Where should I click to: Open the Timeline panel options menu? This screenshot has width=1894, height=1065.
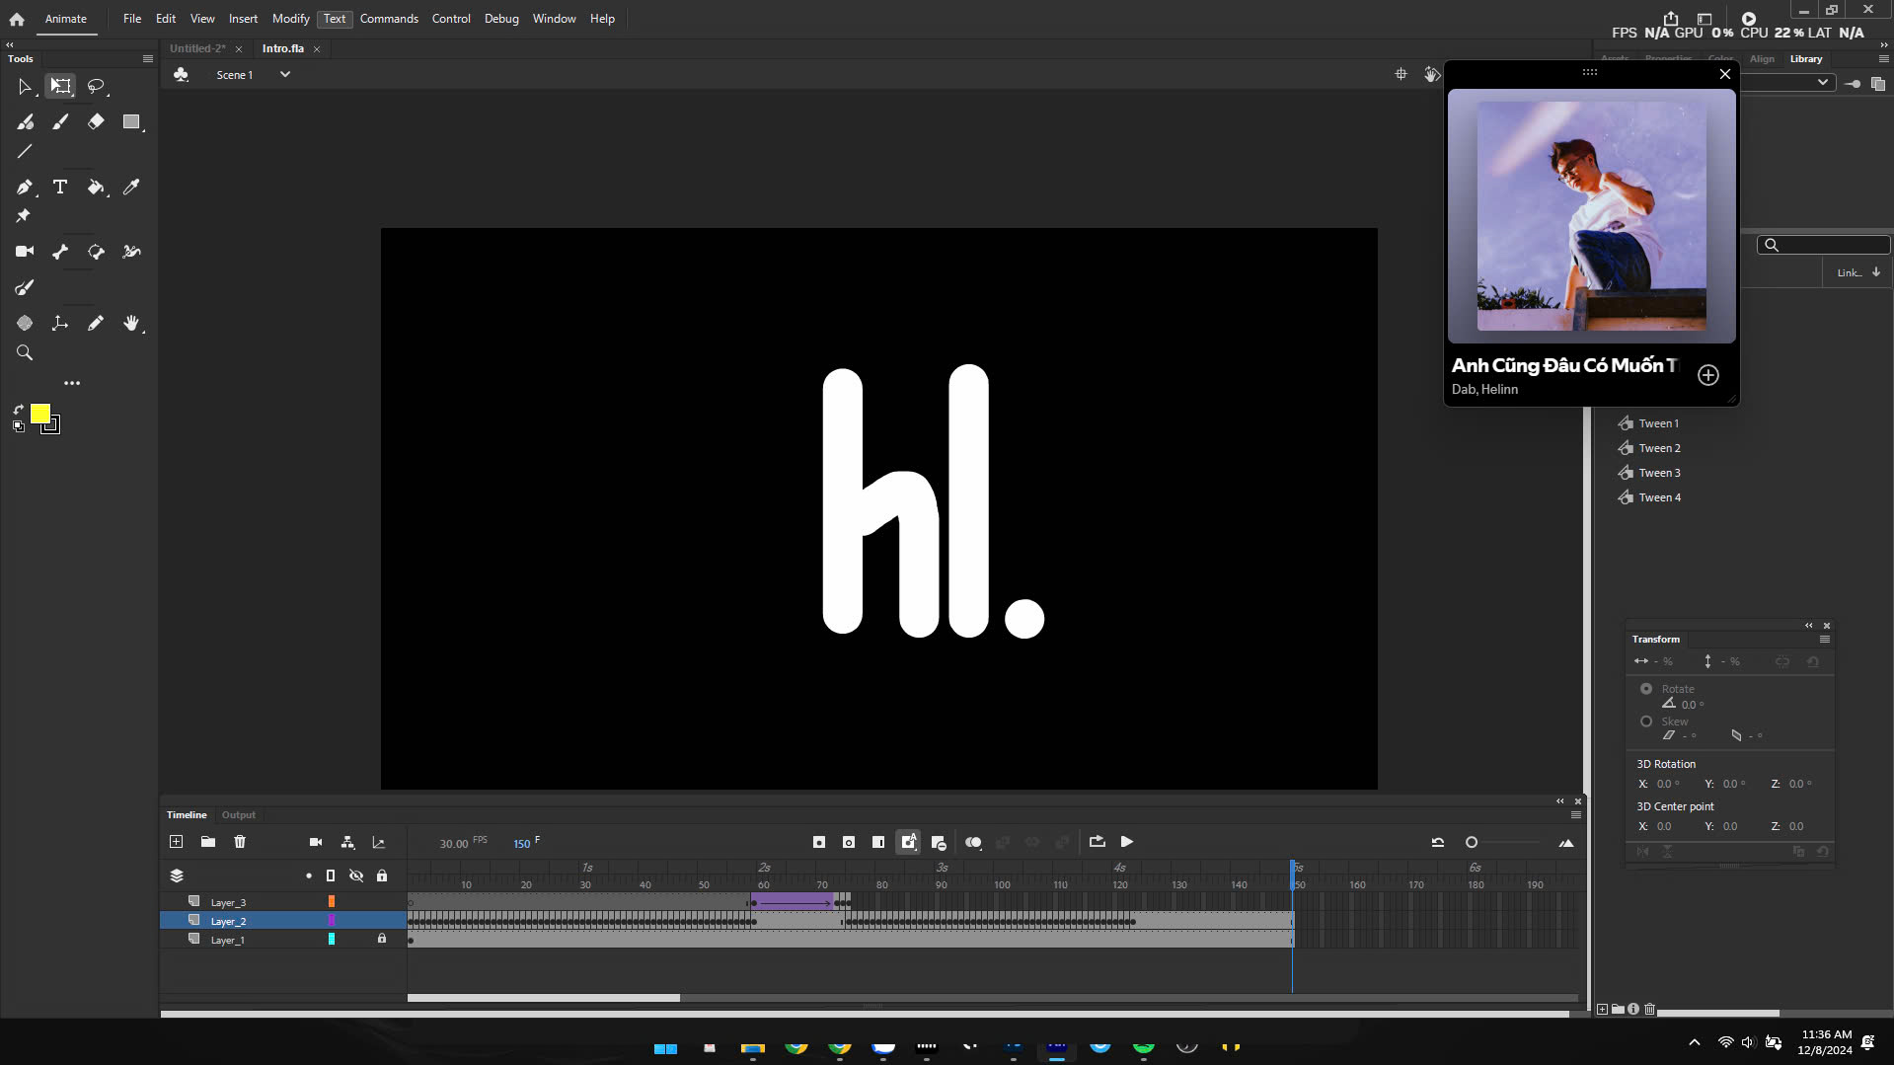coord(1576,815)
